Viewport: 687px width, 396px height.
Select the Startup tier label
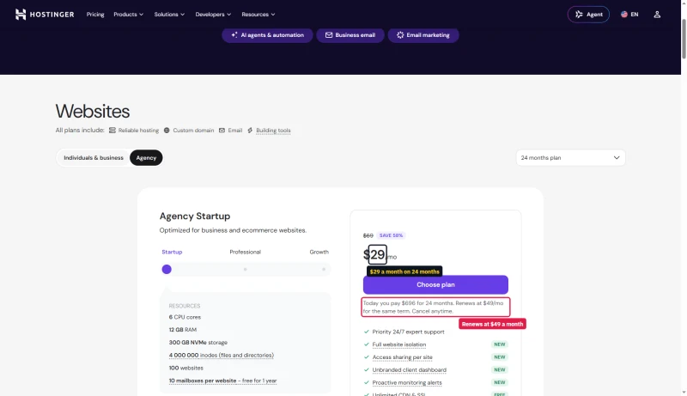pos(172,252)
